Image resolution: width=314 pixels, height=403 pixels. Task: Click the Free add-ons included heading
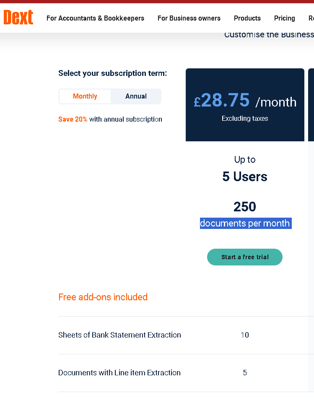103,297
